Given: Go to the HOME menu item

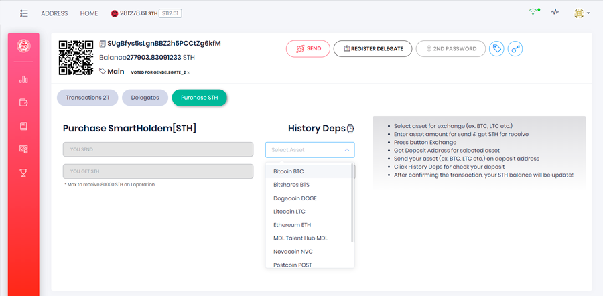Looking at the screenshot, I should click(x=89, y=13).
